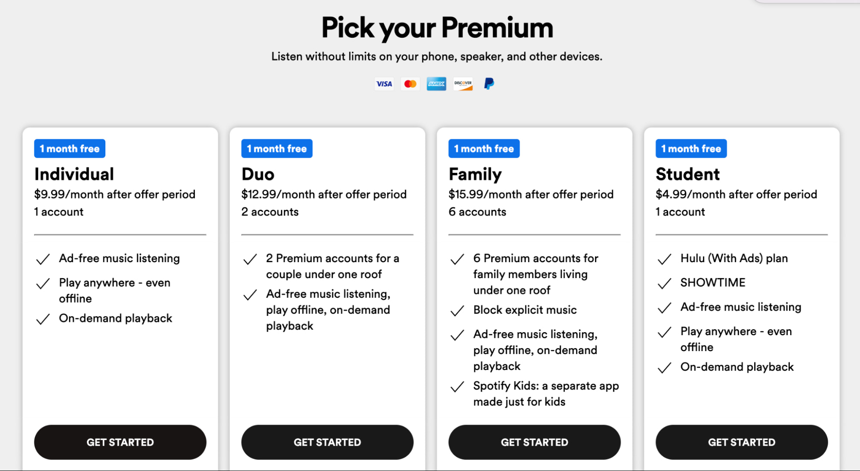Click Duo plan's 1 month free badge
Image resolution: width=860 pixels, height=471 pixels.
tap(277, 149)
